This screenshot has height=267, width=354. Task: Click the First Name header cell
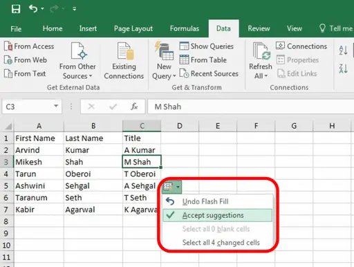point(39,138)
